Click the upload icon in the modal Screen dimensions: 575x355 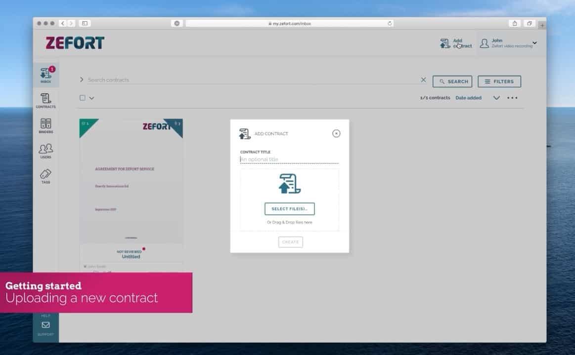tap(289, 183)
